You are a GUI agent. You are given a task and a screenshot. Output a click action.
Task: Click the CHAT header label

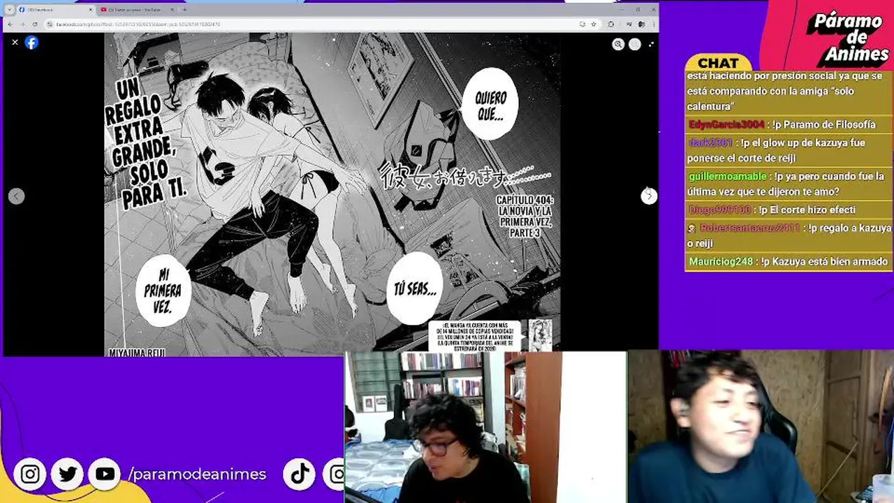(718, 63)
